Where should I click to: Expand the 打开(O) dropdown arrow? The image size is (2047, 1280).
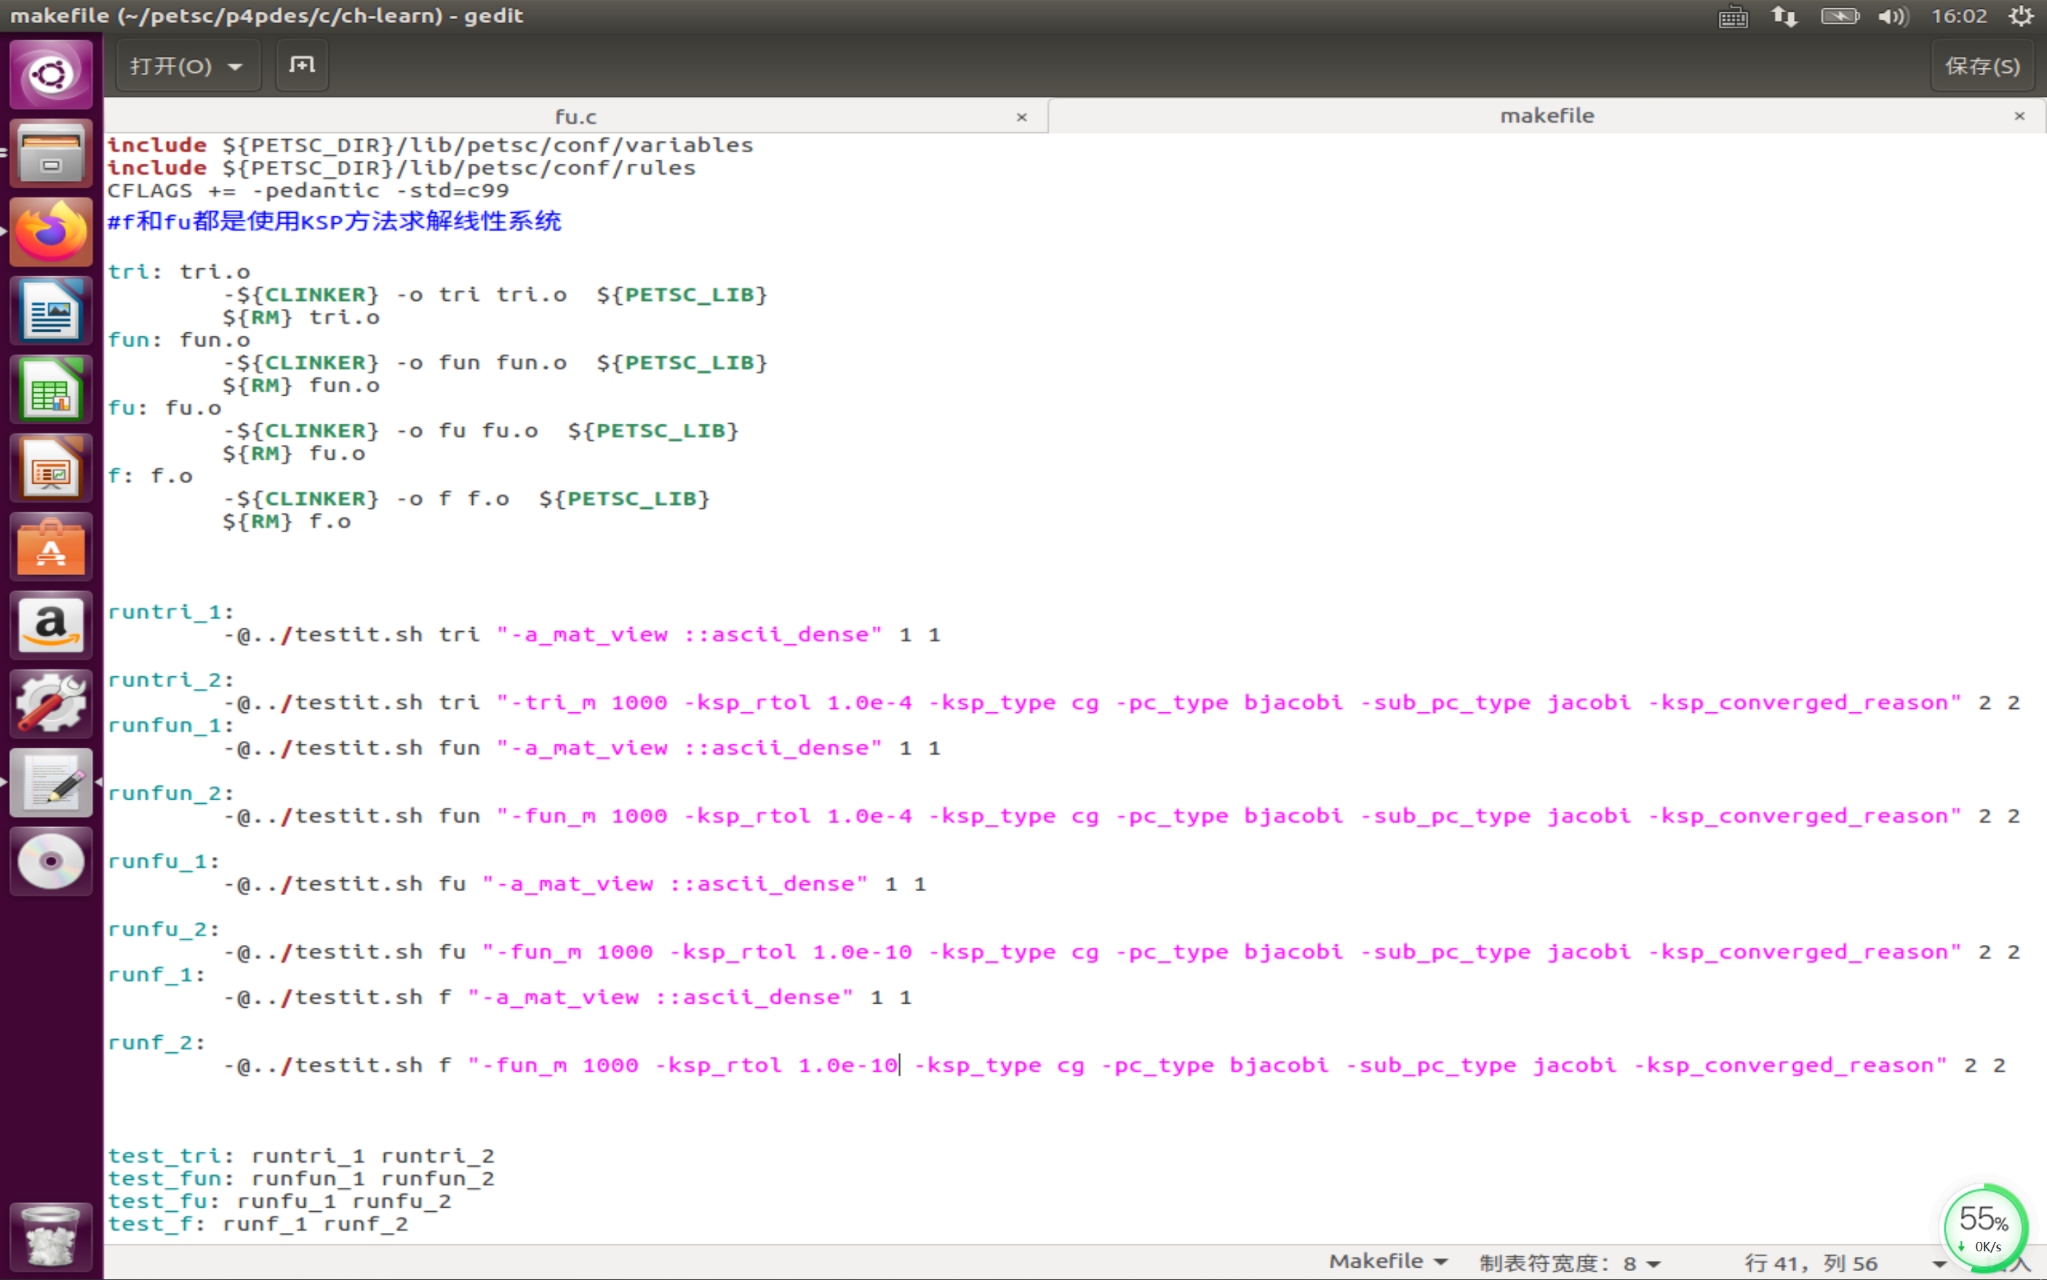[x=235, y=66]
